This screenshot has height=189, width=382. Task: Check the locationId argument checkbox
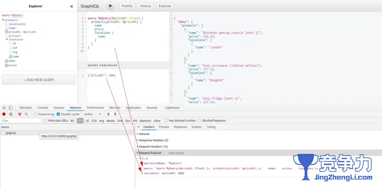(7, 24)
